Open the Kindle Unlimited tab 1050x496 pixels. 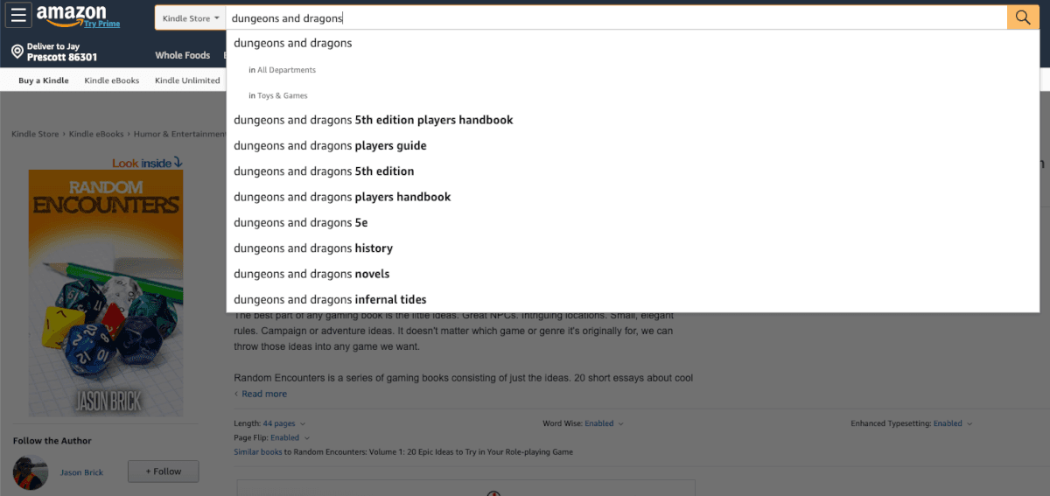pyautogui.click(x=187, y=80)
